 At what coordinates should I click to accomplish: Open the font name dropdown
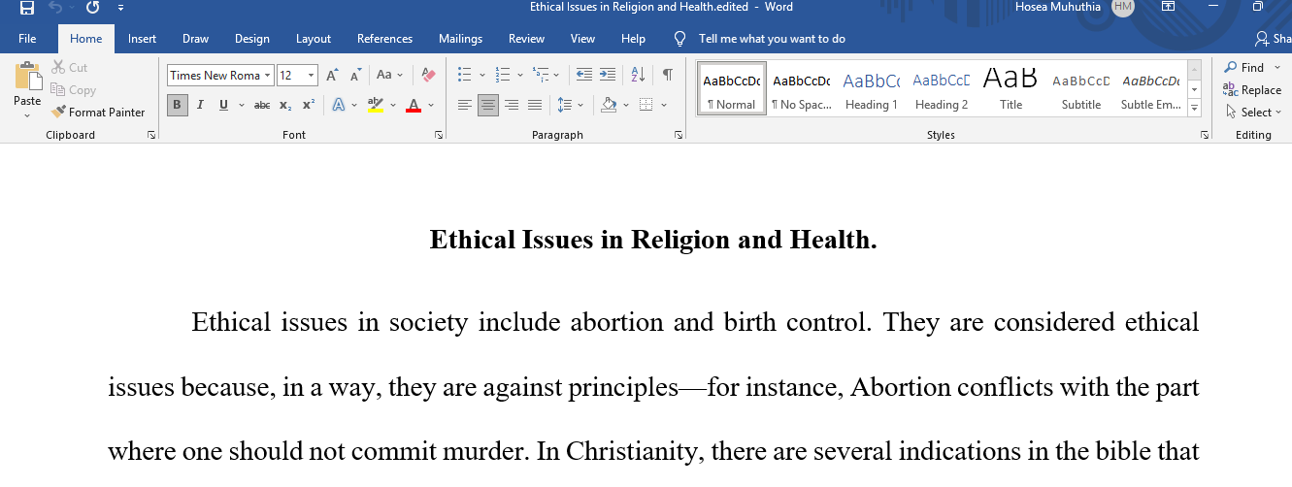point(268,75)
